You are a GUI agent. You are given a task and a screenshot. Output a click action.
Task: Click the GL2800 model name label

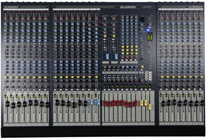128,7
